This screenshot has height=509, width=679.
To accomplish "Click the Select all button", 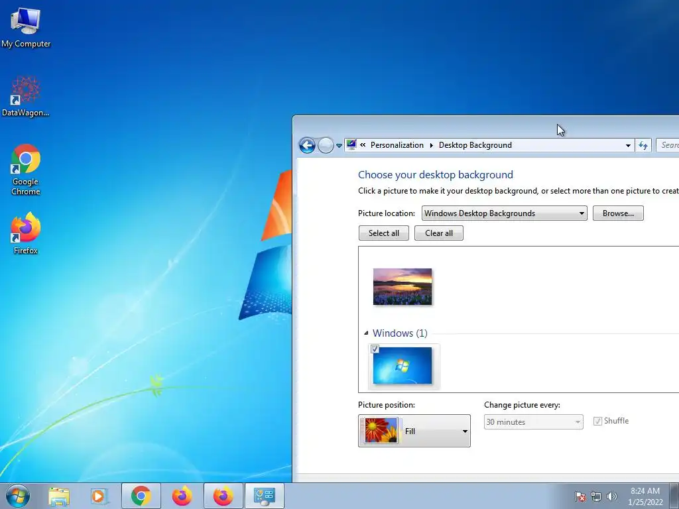I will 384,233.
